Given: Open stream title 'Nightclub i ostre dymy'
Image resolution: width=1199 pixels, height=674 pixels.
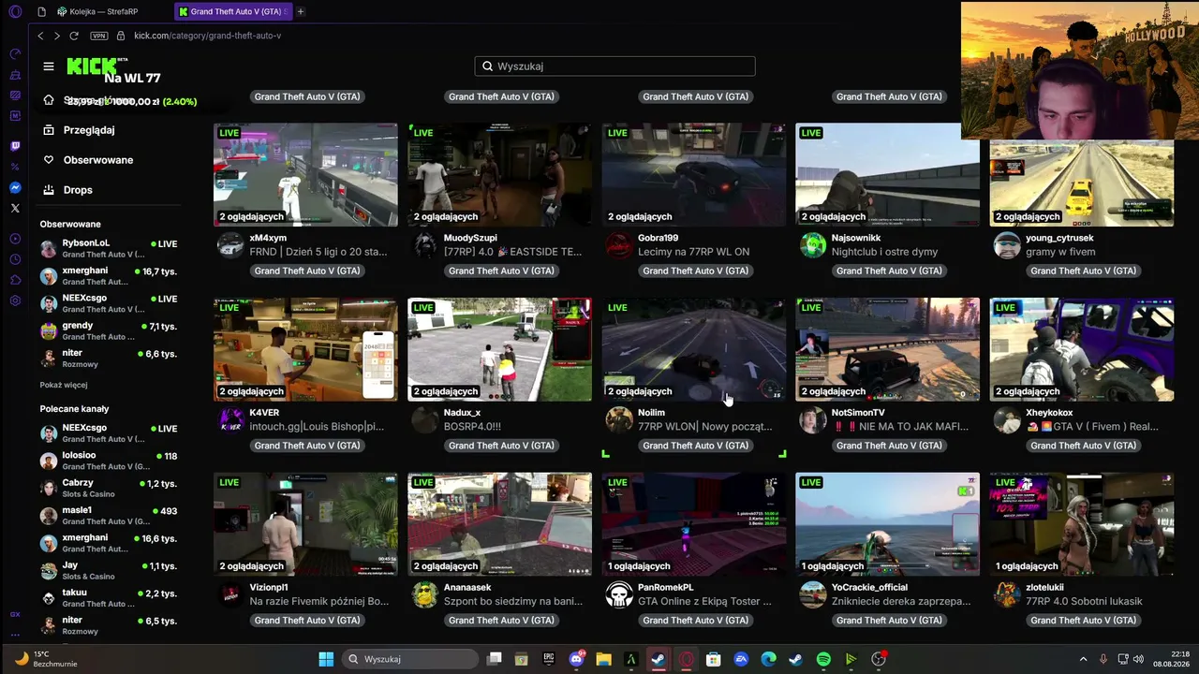Looking at the screenshot, I should pos(884,252).
